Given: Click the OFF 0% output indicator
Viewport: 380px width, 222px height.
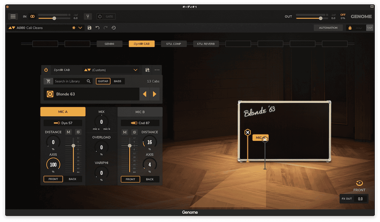Looking at the screenshot, I should tap(343, 16).
